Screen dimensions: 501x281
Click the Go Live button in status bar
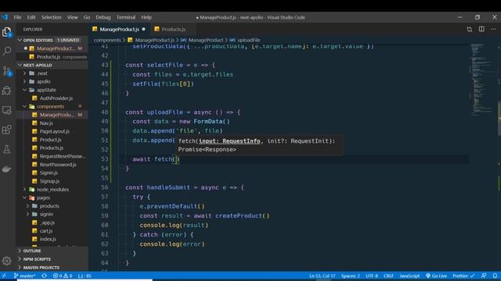(x=437, y=276)
